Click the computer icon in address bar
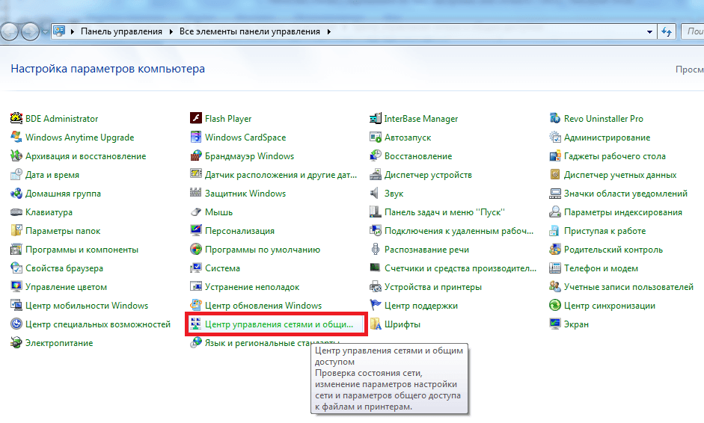The width and height of the screenshot is (704, 423). 59,31
